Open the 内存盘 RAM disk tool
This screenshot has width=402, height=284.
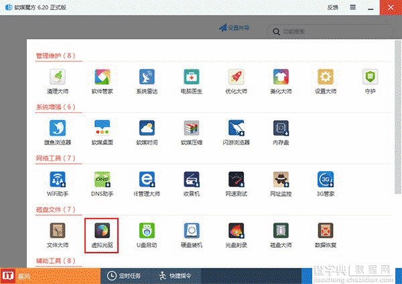coord(281,133)
